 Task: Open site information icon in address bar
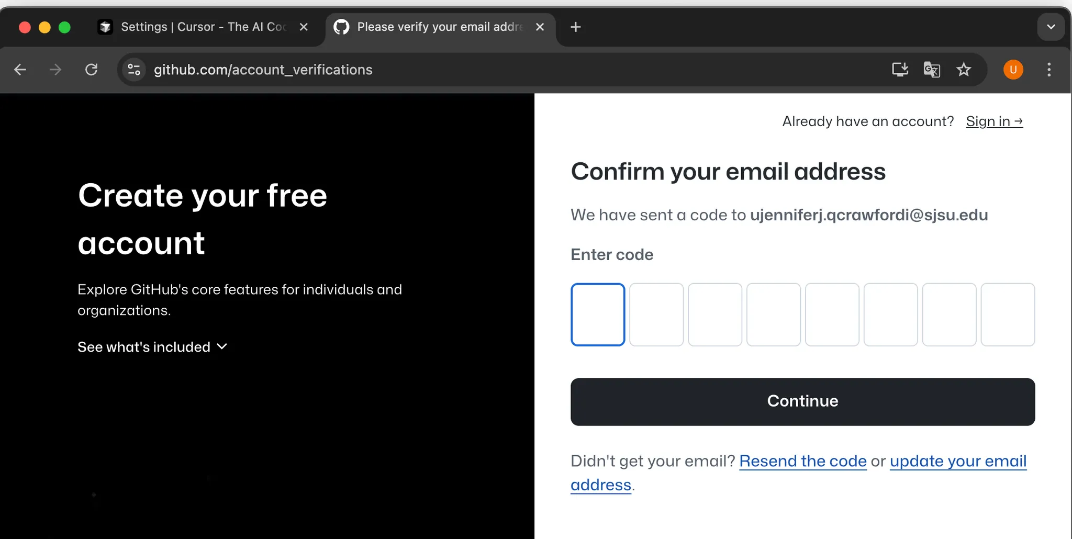(134, 70)
